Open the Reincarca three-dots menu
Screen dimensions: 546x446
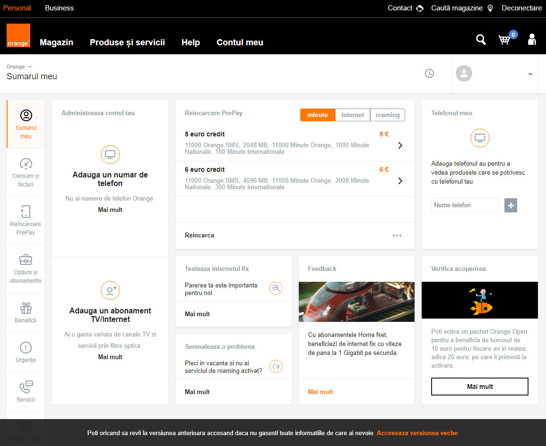(397, 236)
